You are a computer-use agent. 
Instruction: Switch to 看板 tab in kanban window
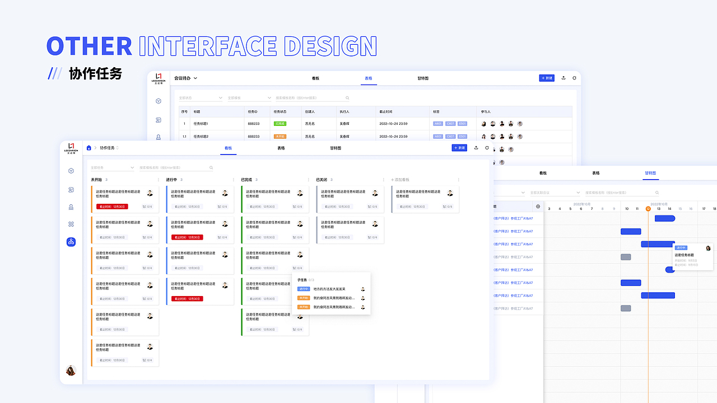[x=228, y=148]
